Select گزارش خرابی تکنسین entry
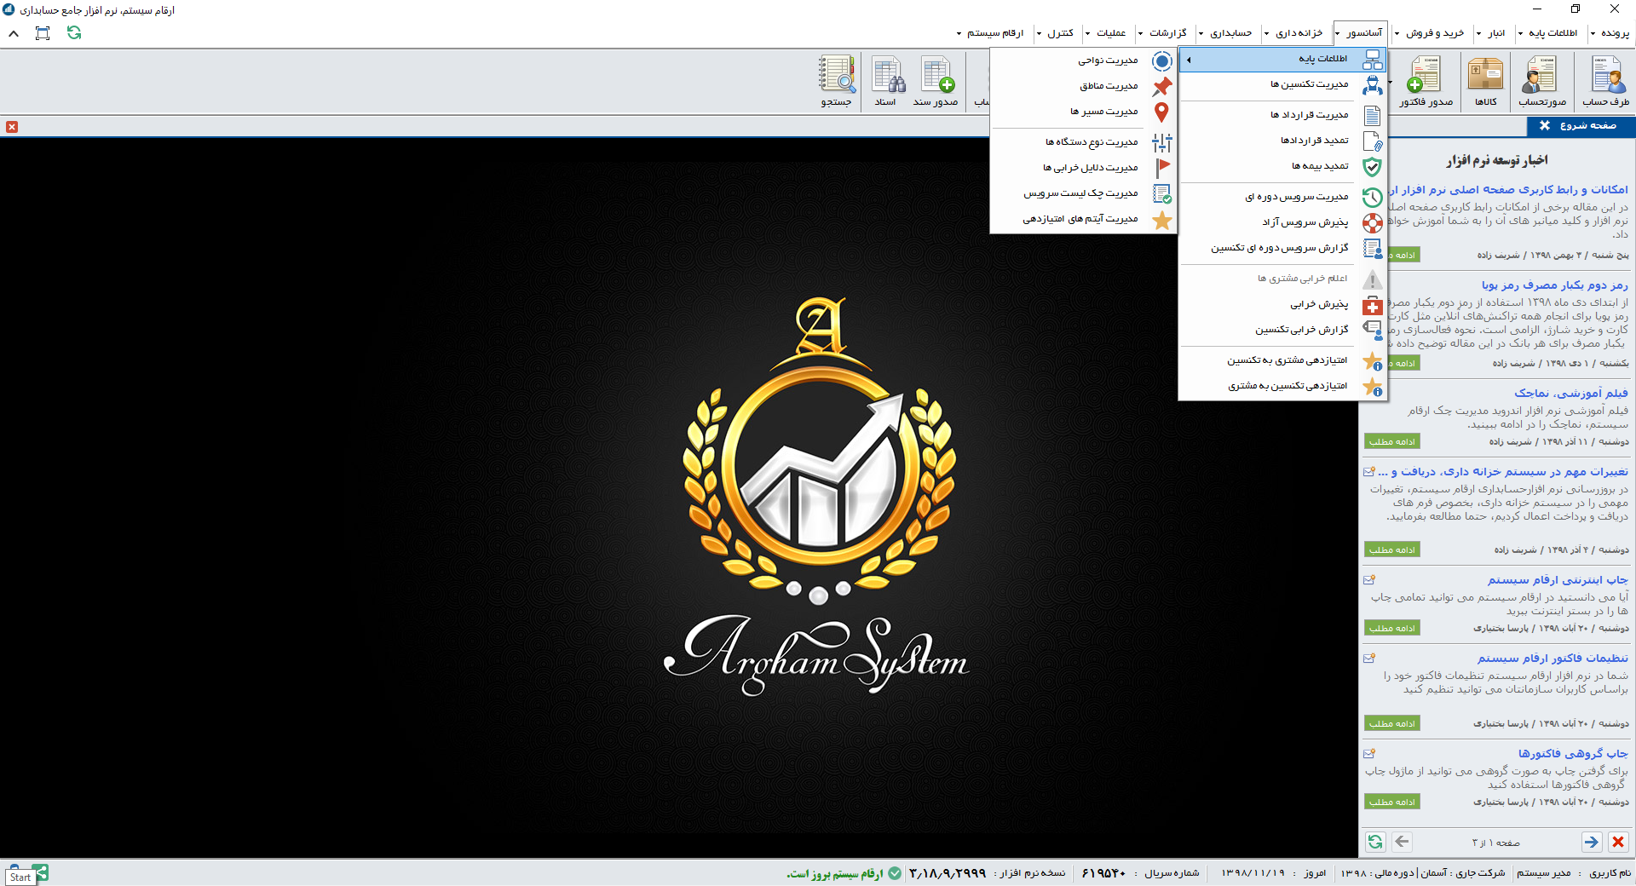1636x886 pixels. pyautogui.click(x=1282, y=330)
